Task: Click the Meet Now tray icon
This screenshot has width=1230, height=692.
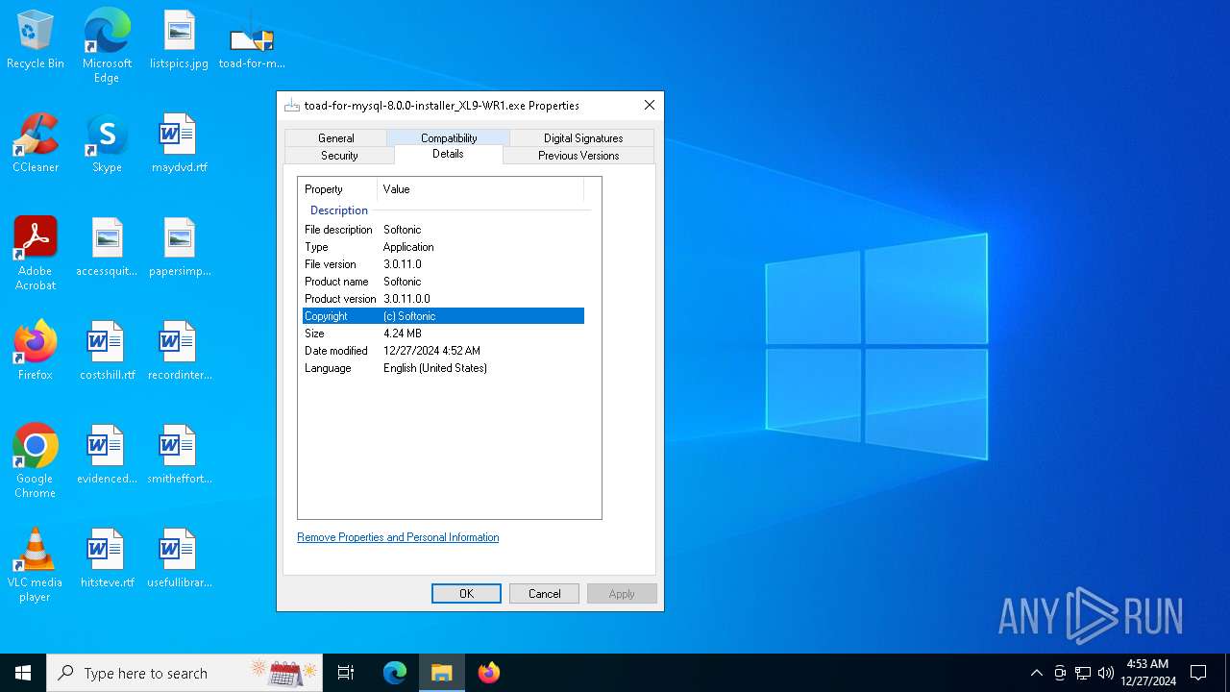Action: pos(1060,673)
